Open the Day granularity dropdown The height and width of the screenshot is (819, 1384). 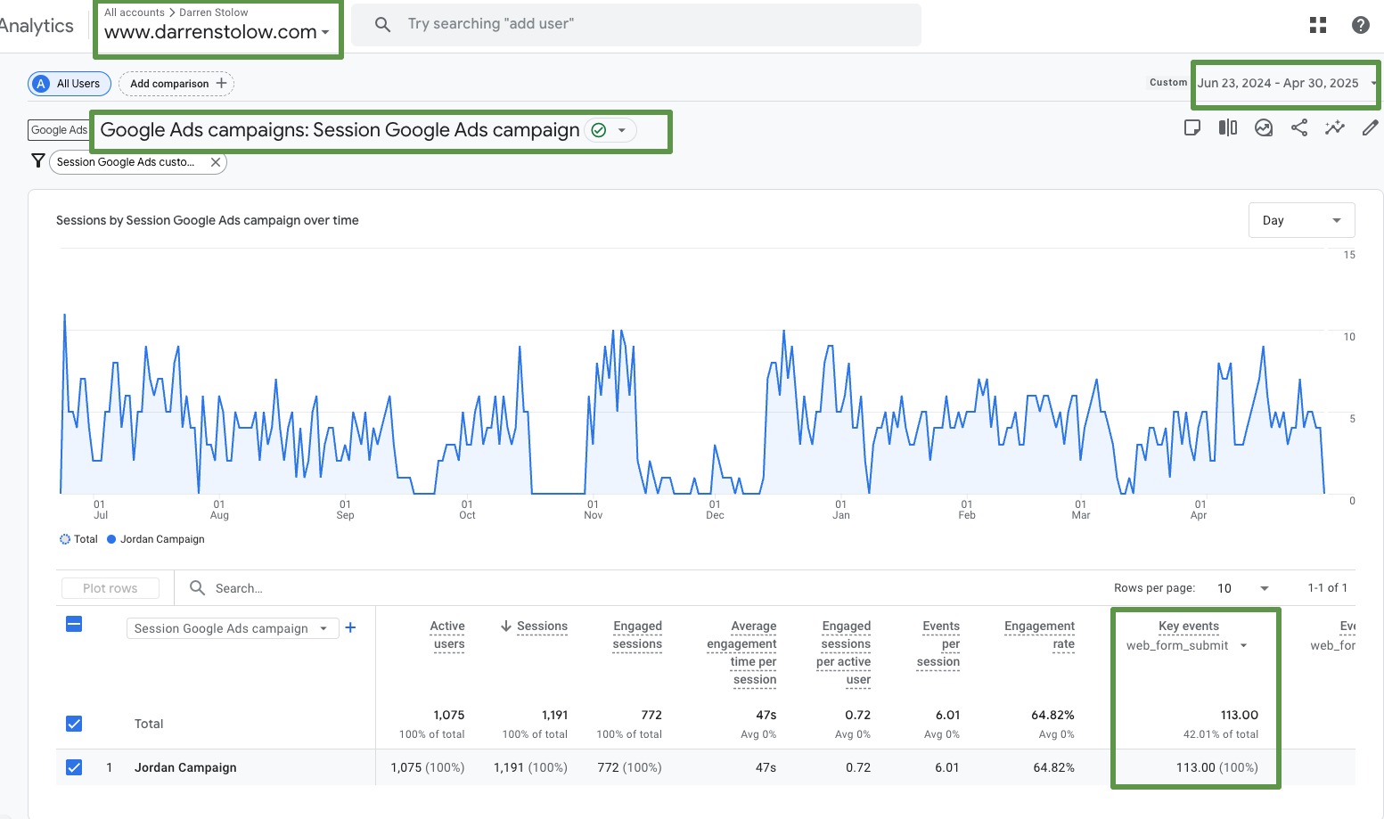(x=1301, y=220)
